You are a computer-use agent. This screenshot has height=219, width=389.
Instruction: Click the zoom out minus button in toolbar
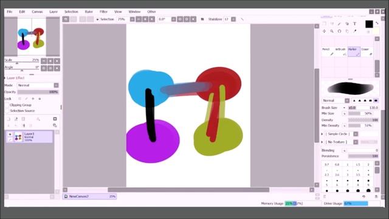click(x=139, y=19)
